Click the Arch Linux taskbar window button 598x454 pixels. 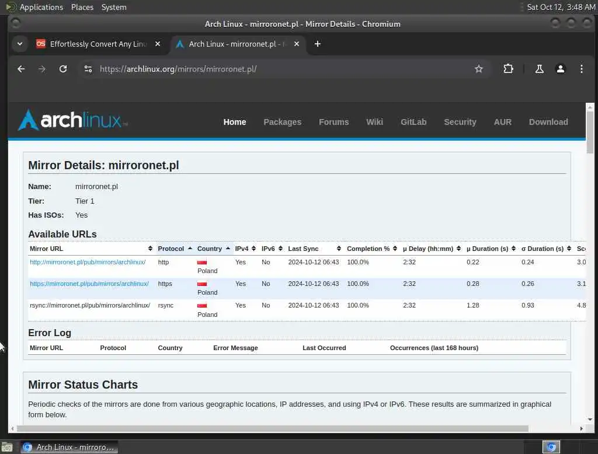coord(69,447)
